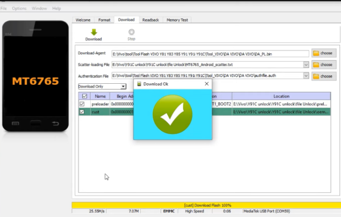The image size is (341, 217).
Task: Open the Authentication File dropdown arrow
Action: [306, 76]
